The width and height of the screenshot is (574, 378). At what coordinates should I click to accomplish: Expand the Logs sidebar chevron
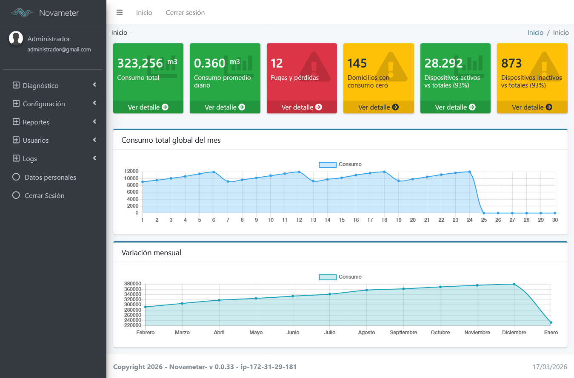(94, 158)
